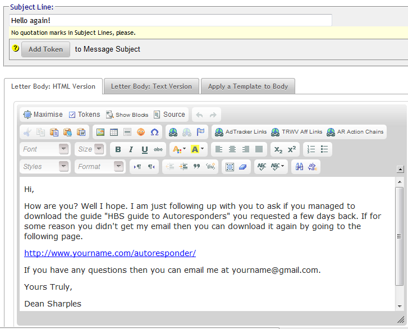The image size is (408, 329).
Task: Click the subscript icon
Action: [277, 149]
